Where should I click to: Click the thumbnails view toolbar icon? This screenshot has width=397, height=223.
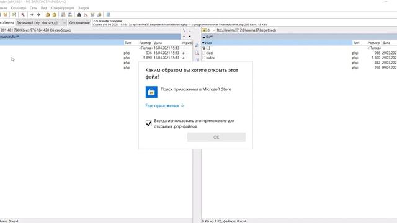[6, 15]
